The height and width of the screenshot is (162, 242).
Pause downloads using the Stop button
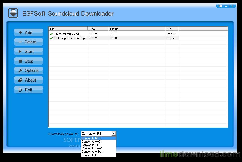coord(29,61)
